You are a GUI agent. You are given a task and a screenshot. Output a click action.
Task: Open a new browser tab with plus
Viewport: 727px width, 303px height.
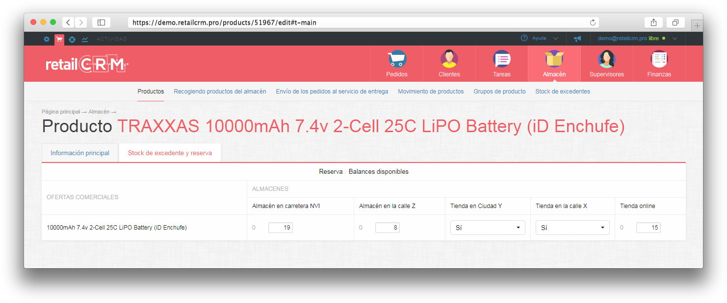(x=697, y=25)
